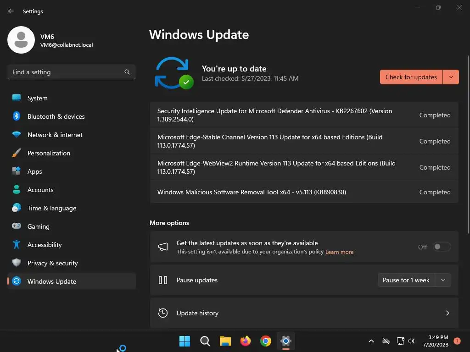This screenshot has width=470, height=352.
Task: Show hidden icons tray chevron
Action: point(371,341)
